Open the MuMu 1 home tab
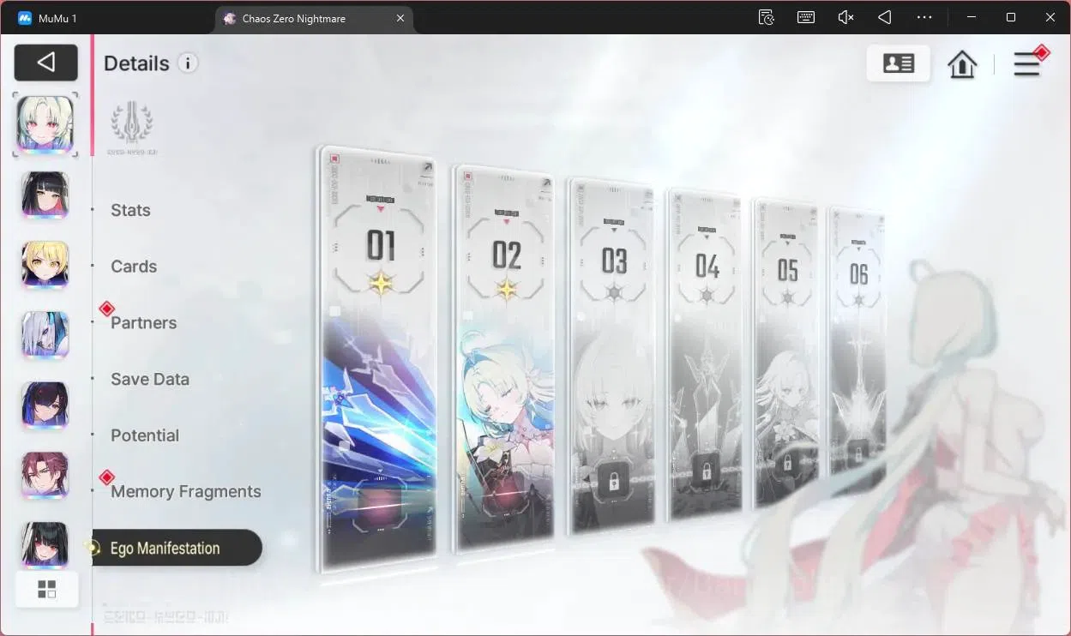This screenshot has height=636, width=1071. click(48, 18)
